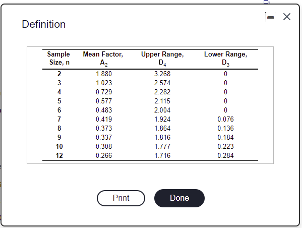Screen dimensions: 302x228
Task: Select upper range value 2.282
Action: point(162,92)
